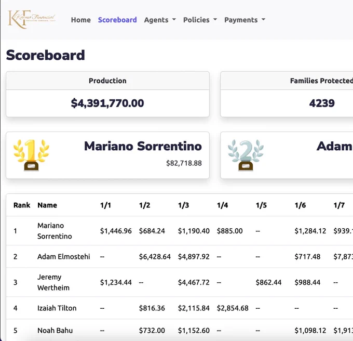Click the Name column header

point(47,205)
